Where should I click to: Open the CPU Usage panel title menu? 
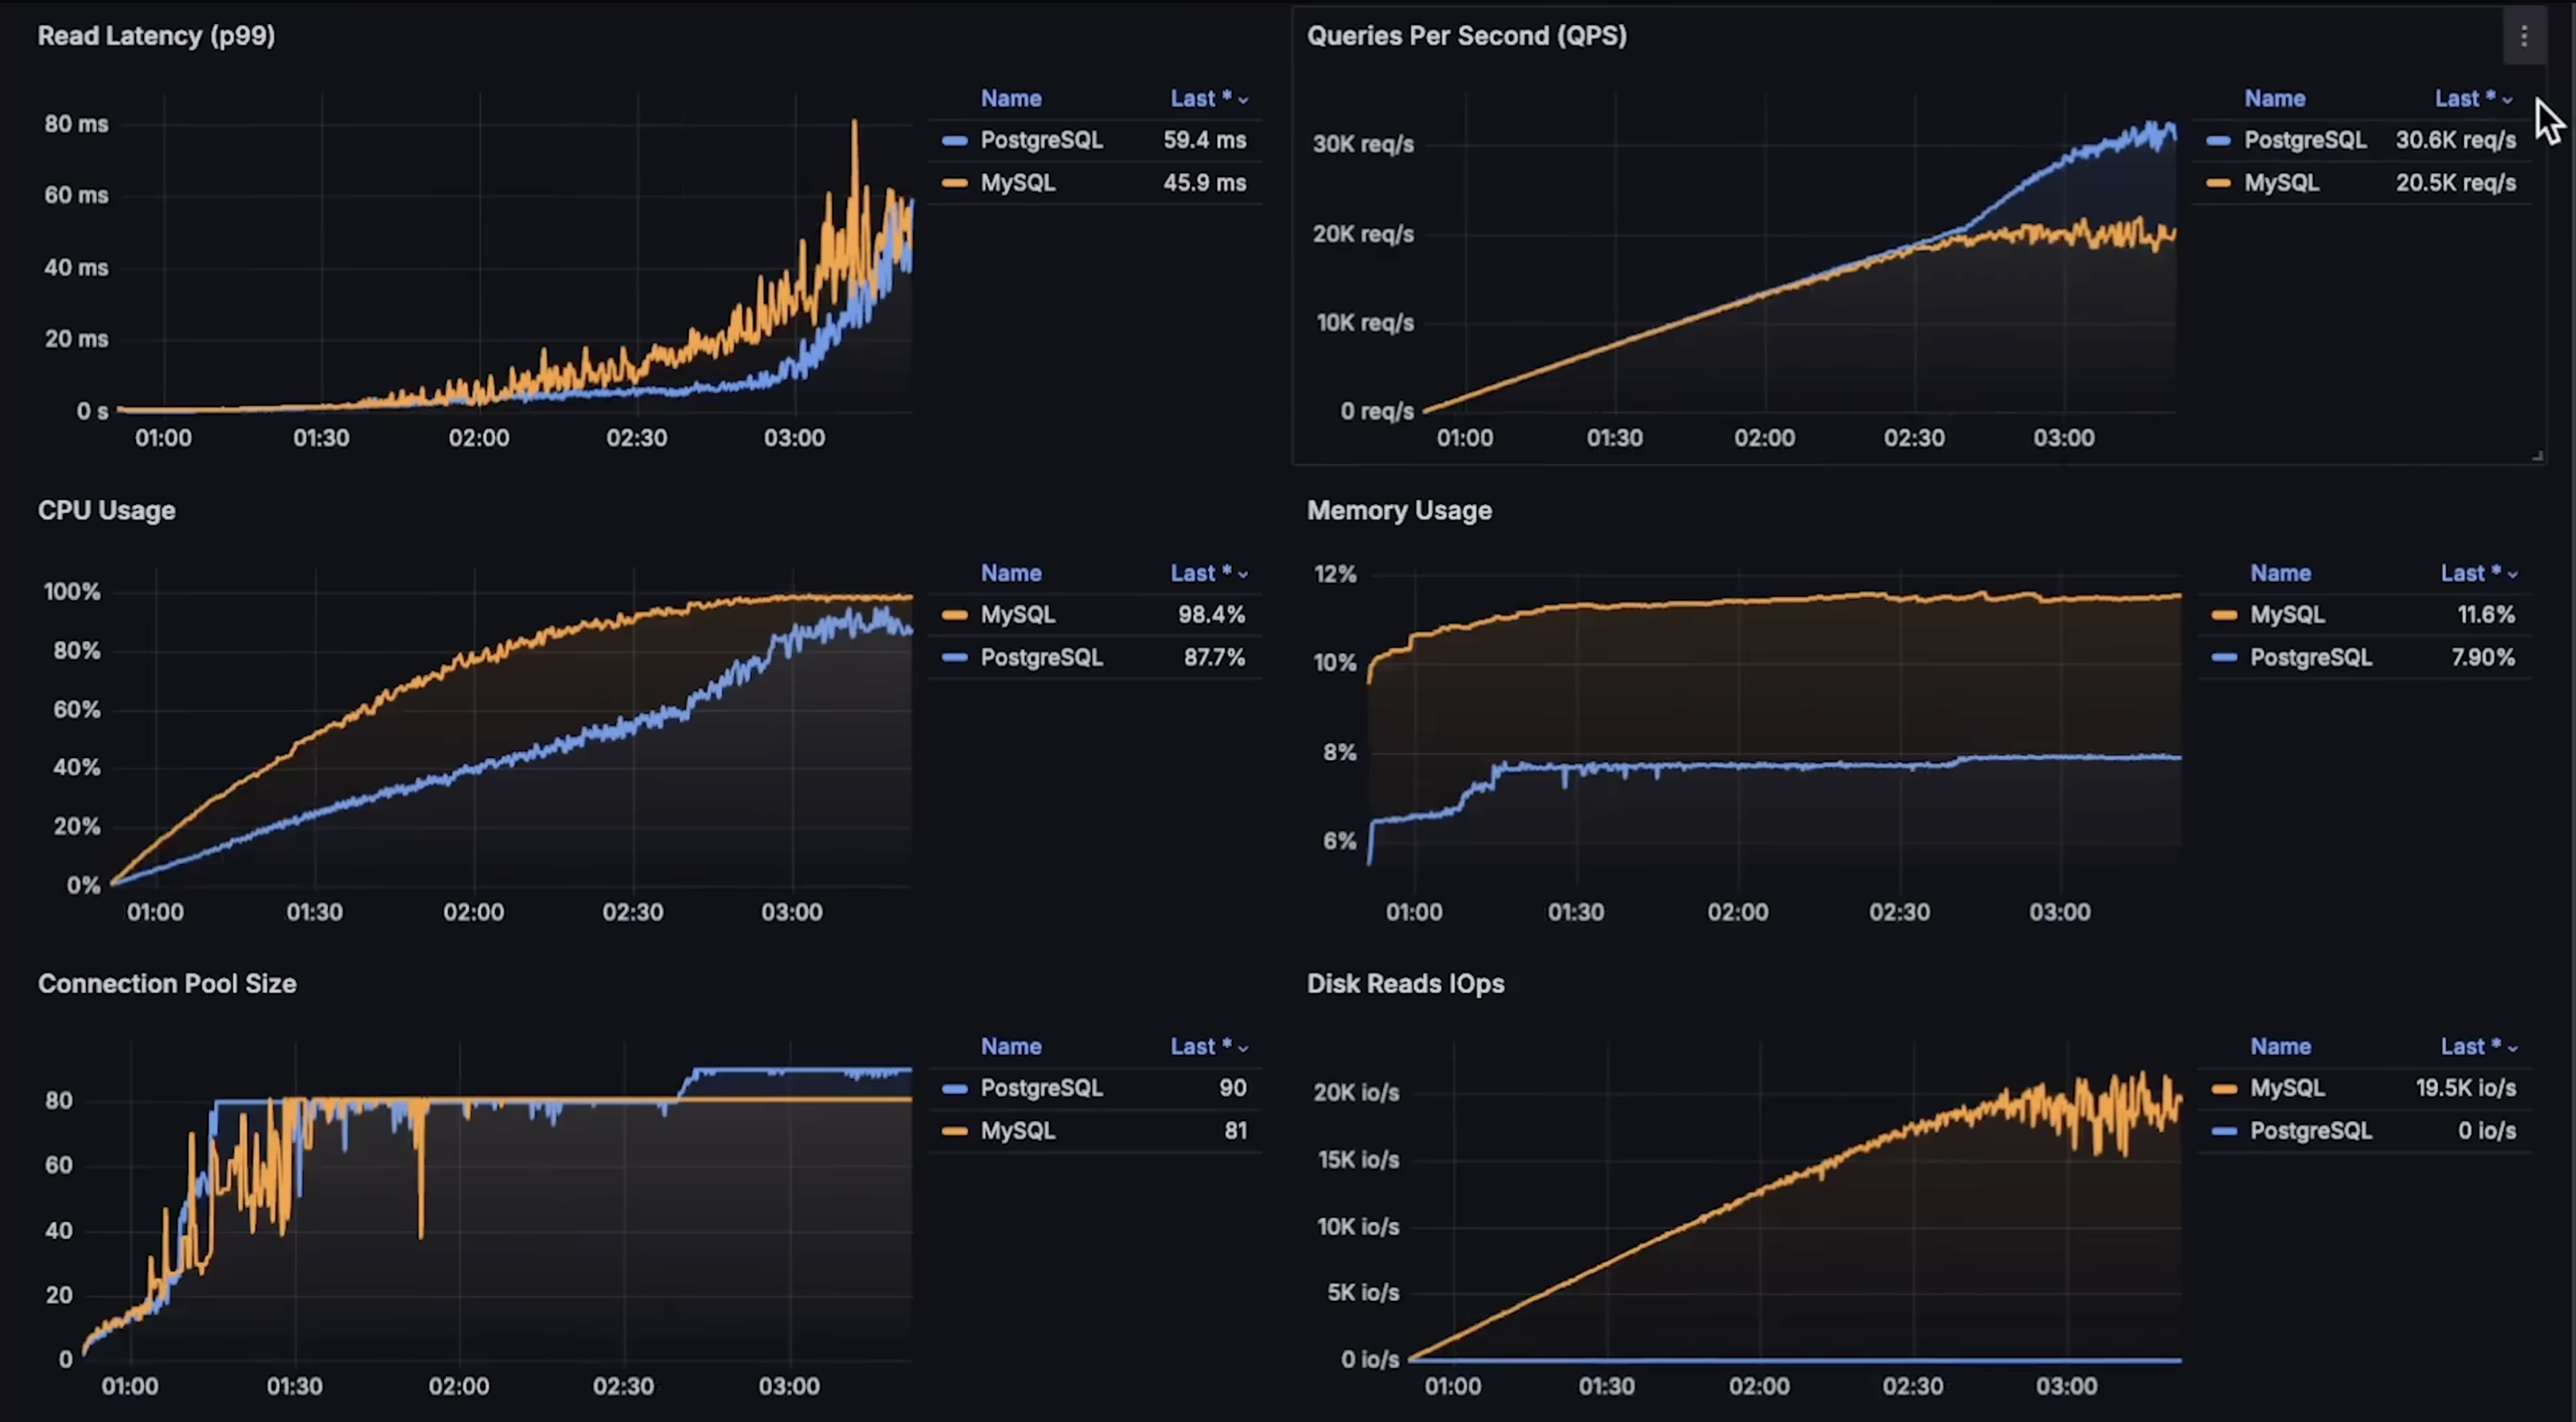tap(106, 511)
